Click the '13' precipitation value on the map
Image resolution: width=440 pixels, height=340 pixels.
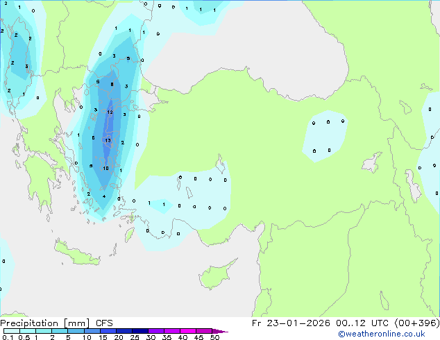[x=108, y=141]
